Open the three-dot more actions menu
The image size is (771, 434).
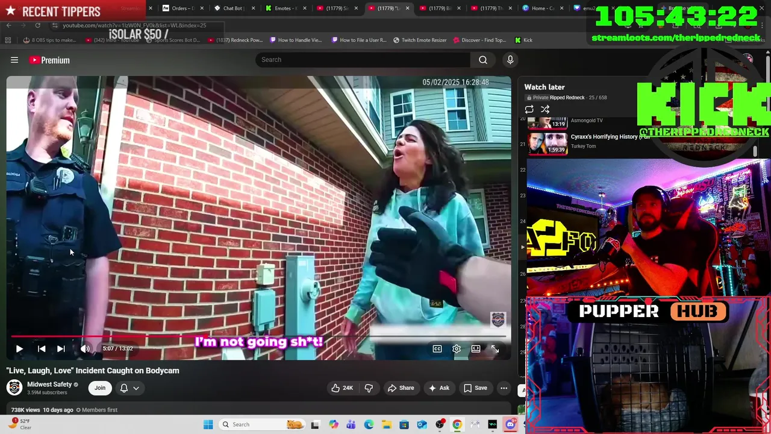(504, 388)
